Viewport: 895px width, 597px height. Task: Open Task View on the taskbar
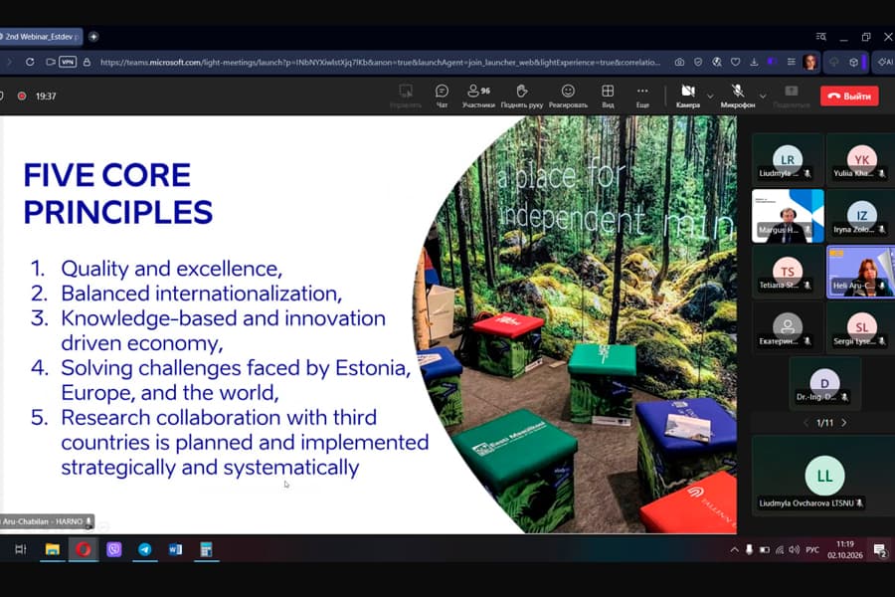tap(21, 549)
